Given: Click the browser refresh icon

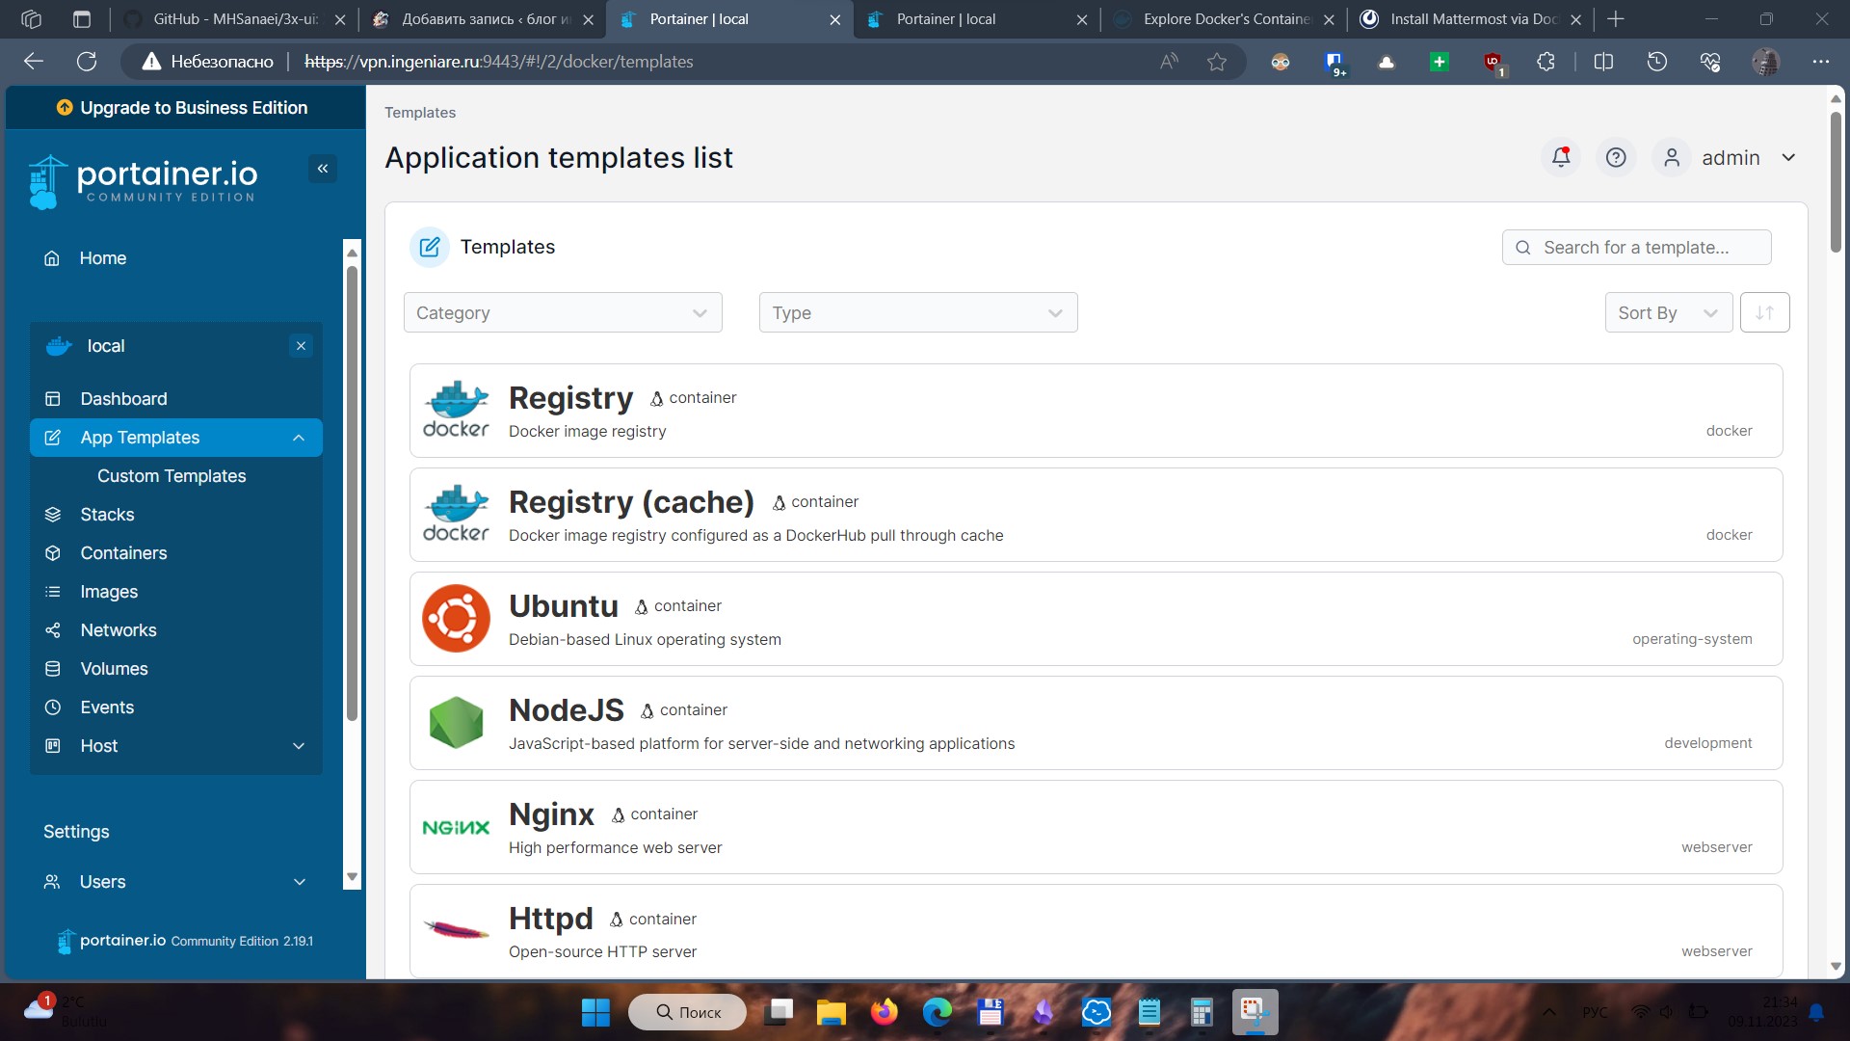Looking at the screenshot, I should 87,62.
